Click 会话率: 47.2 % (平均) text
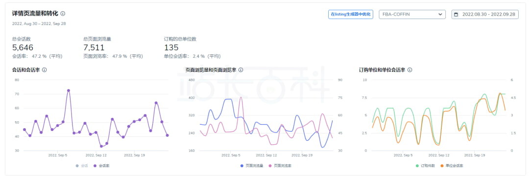 point(37,56)
